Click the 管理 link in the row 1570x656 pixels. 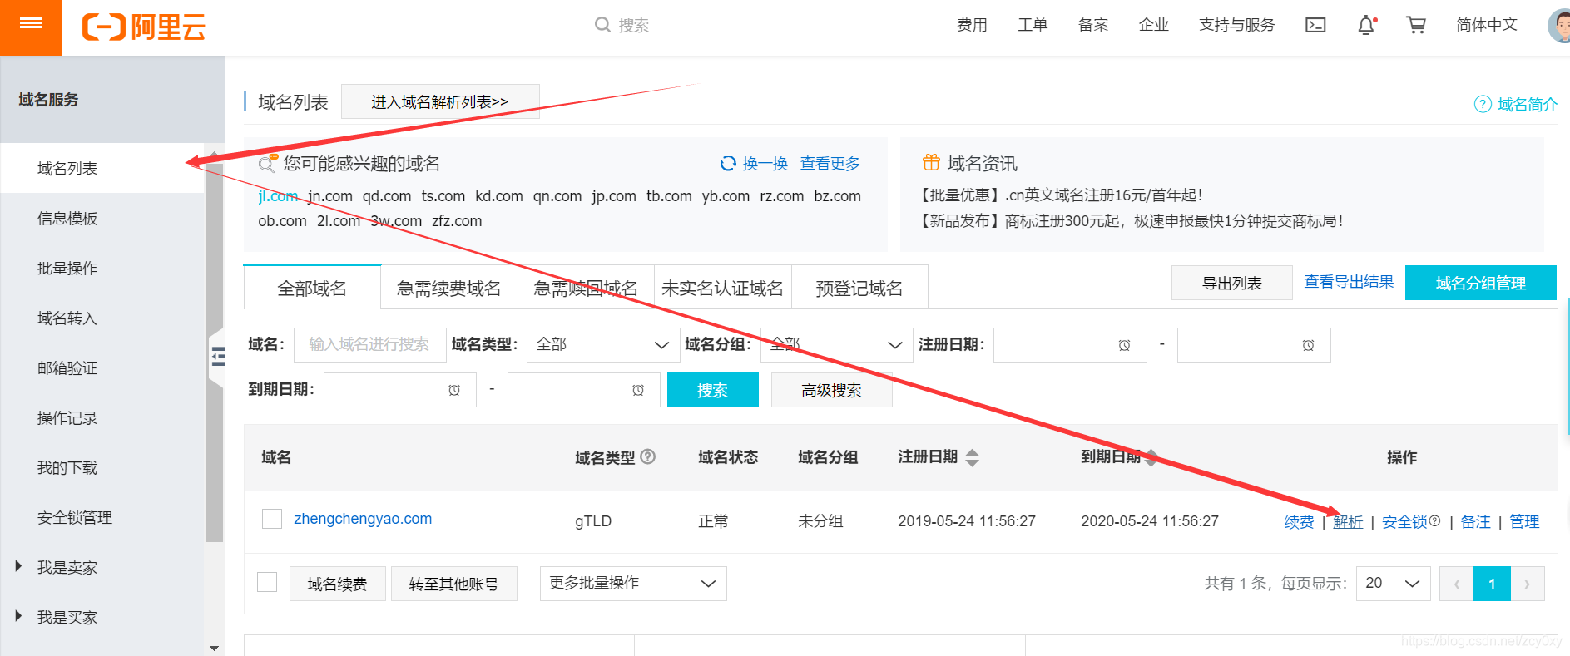[x=1524, y=521]
